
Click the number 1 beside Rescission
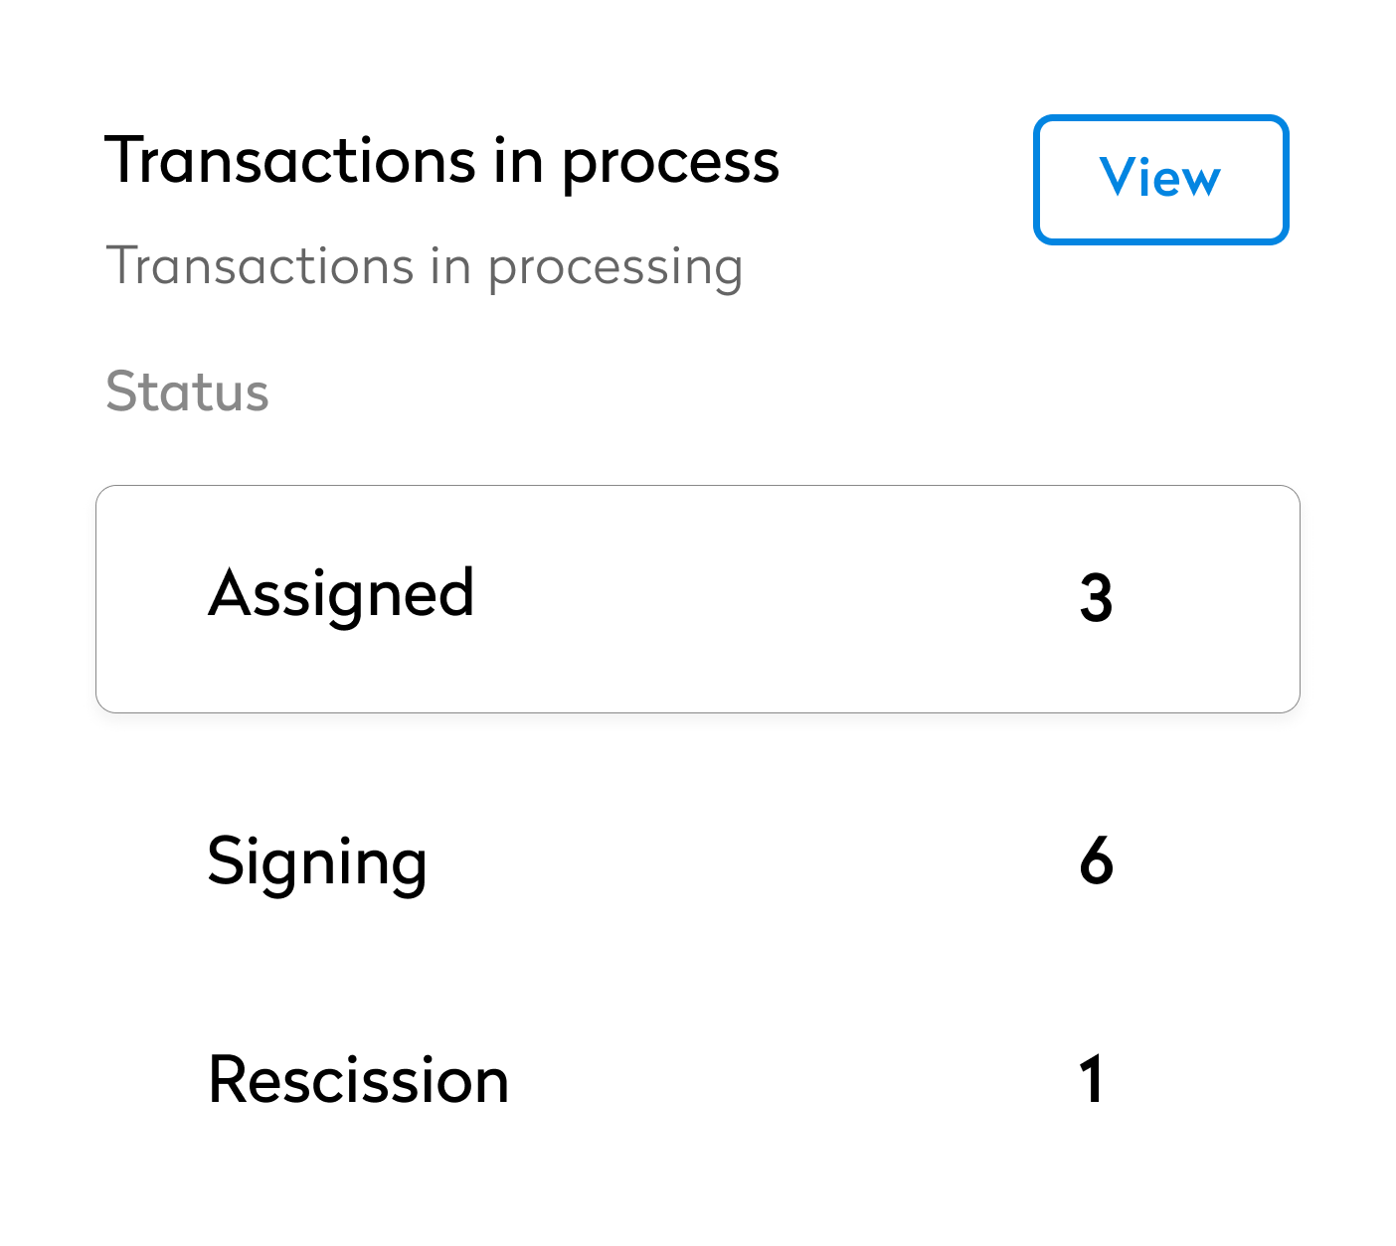point(1092,1079)
